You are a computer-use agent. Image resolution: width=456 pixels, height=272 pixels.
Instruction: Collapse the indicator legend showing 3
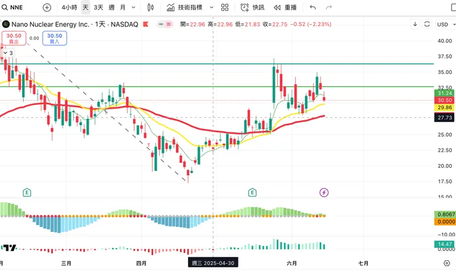click(8, 53)
